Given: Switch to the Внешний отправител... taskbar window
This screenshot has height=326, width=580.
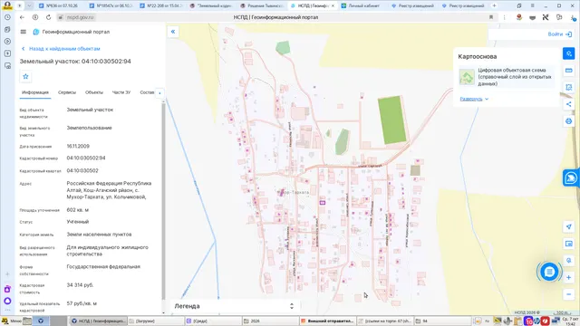Looking at the screenshot, I should point(327,321).
